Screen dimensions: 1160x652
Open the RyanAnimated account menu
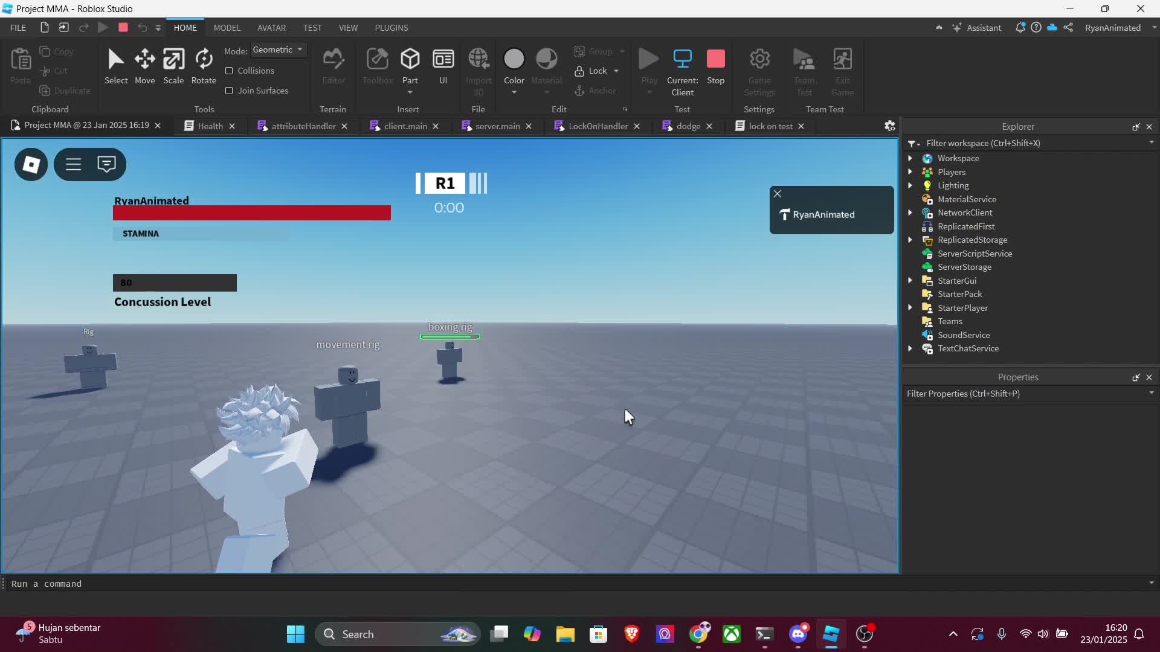point(1120,28)
